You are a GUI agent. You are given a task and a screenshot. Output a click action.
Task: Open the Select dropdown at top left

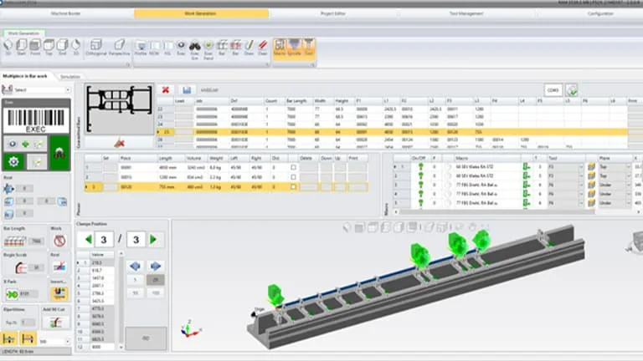pos(68,90)
